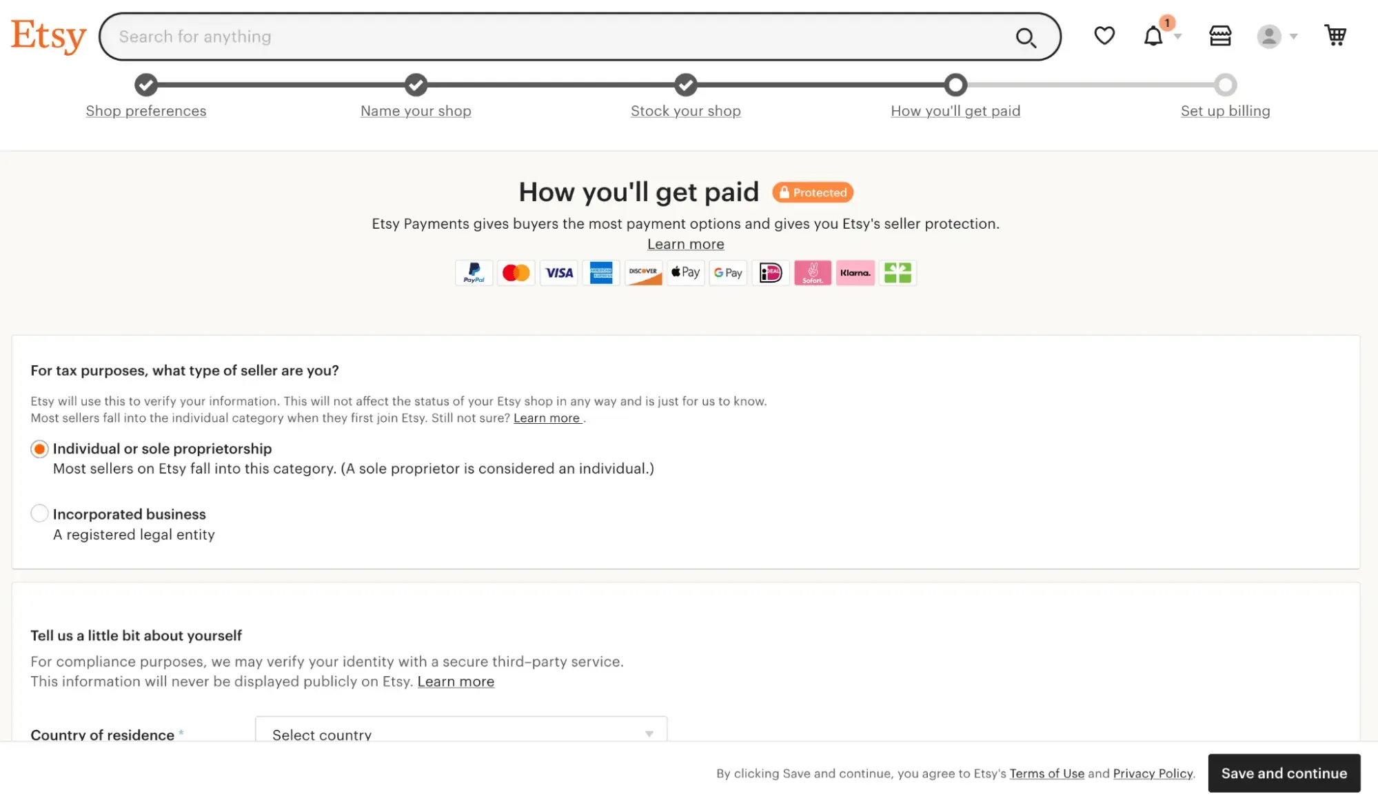Select Incorporated business radio button
Viewport: 1378px width, 805px height.
39,515
